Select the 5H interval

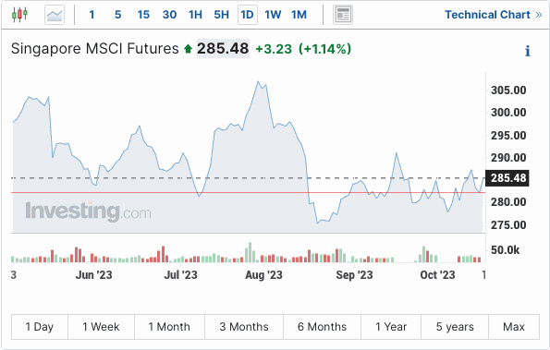point(221,15)
